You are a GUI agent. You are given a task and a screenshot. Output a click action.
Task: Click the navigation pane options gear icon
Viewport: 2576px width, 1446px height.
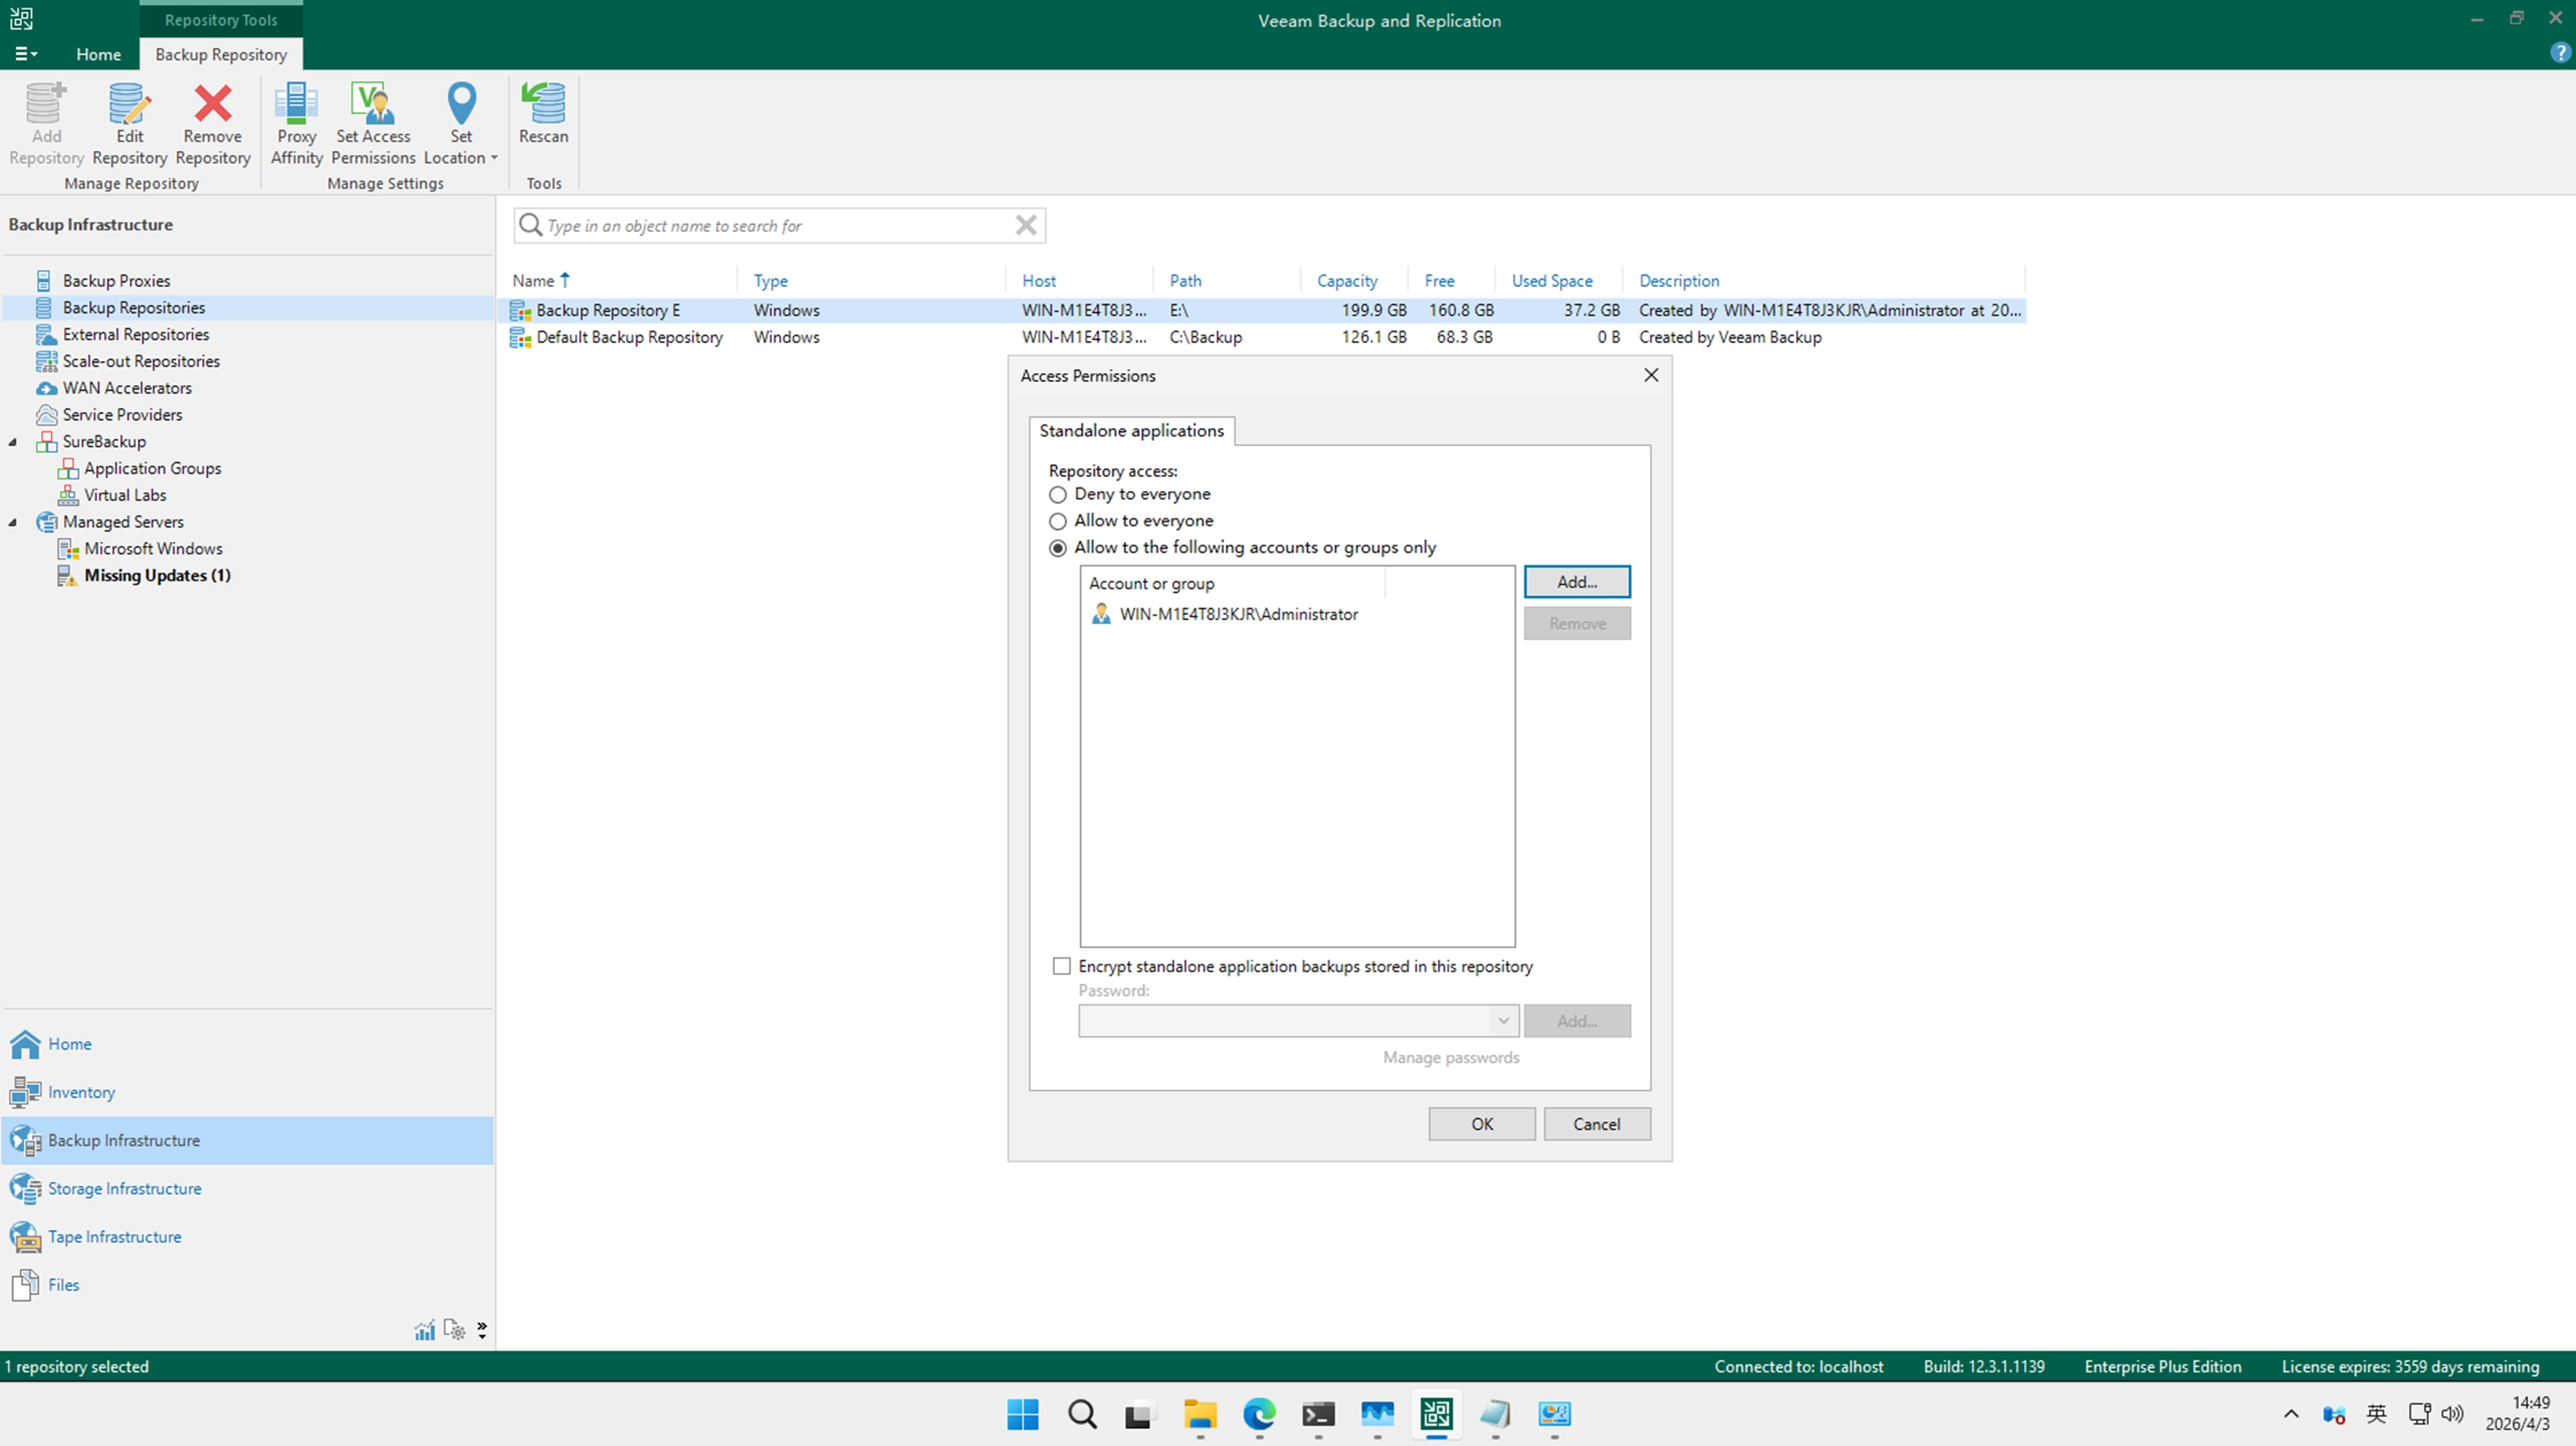pyautogui.click(x=454, y=1330)
